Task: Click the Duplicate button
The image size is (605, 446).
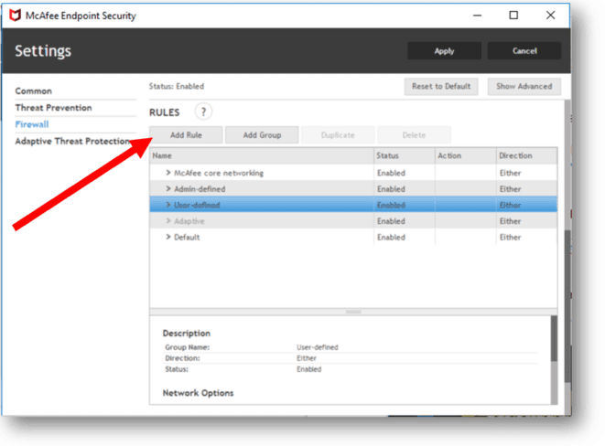Action: [x=338, y=134]
